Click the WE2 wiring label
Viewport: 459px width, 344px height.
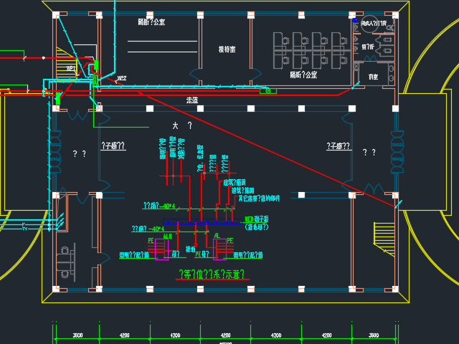122,77
